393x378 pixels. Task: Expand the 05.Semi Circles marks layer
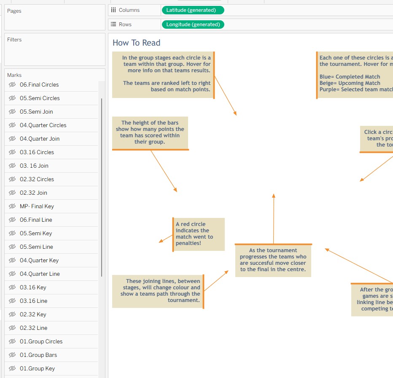pos(51,98)
